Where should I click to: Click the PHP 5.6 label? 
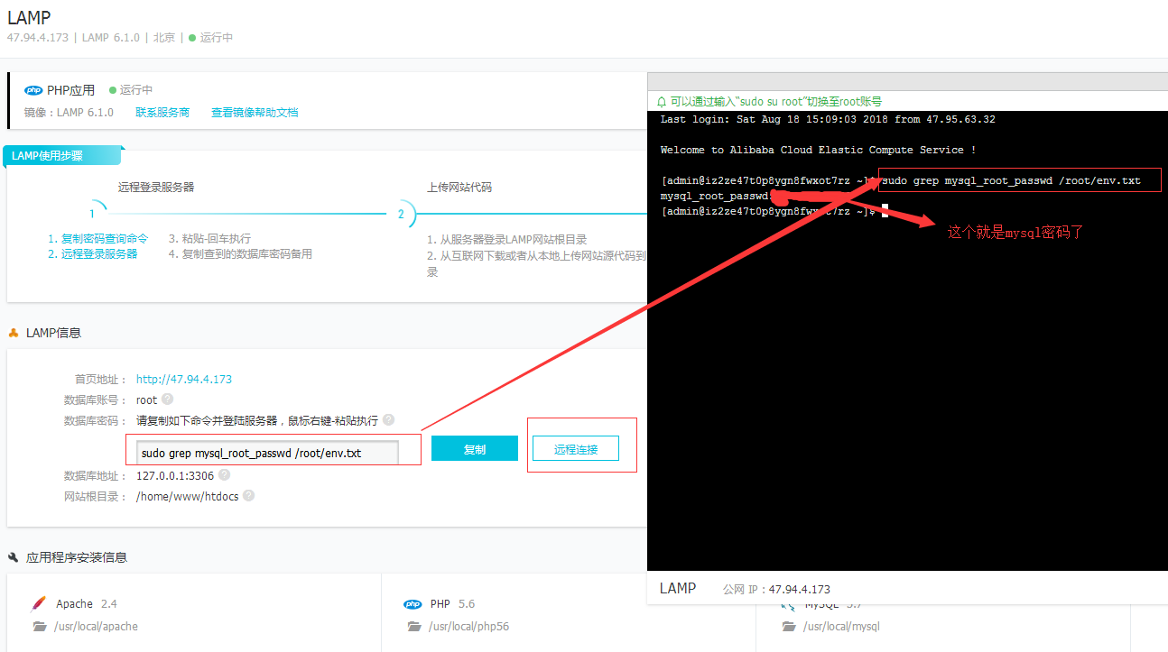tap(453, 604)
